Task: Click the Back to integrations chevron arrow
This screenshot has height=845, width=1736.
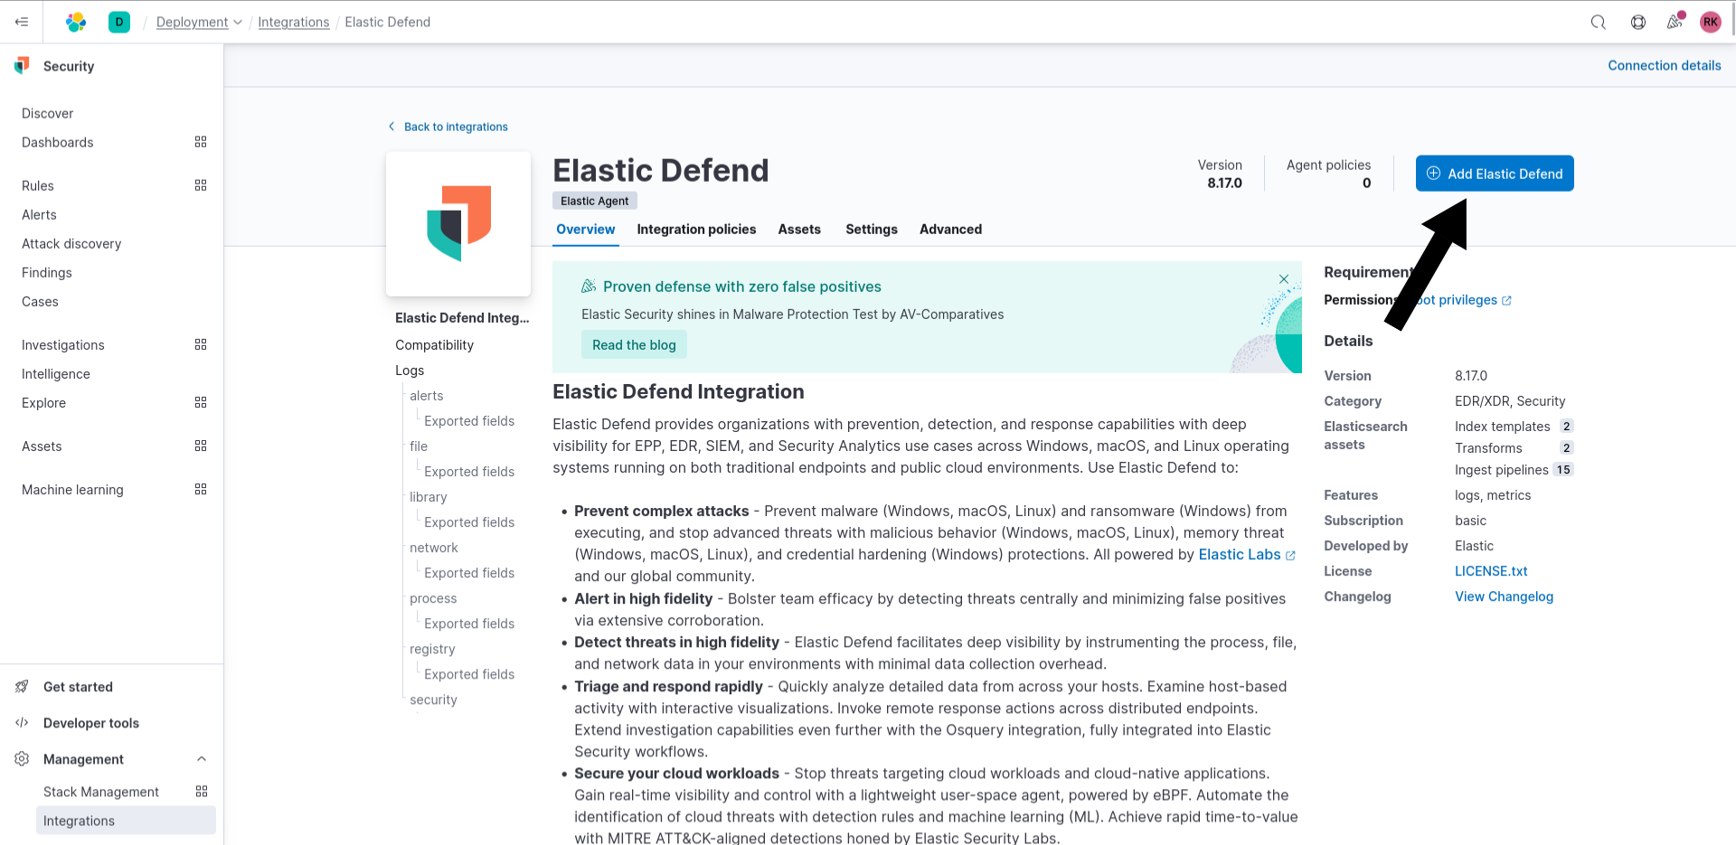Action: click(392, 127)
